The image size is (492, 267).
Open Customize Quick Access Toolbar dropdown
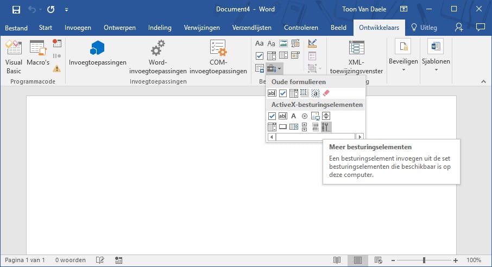click(x=66, y=10)
